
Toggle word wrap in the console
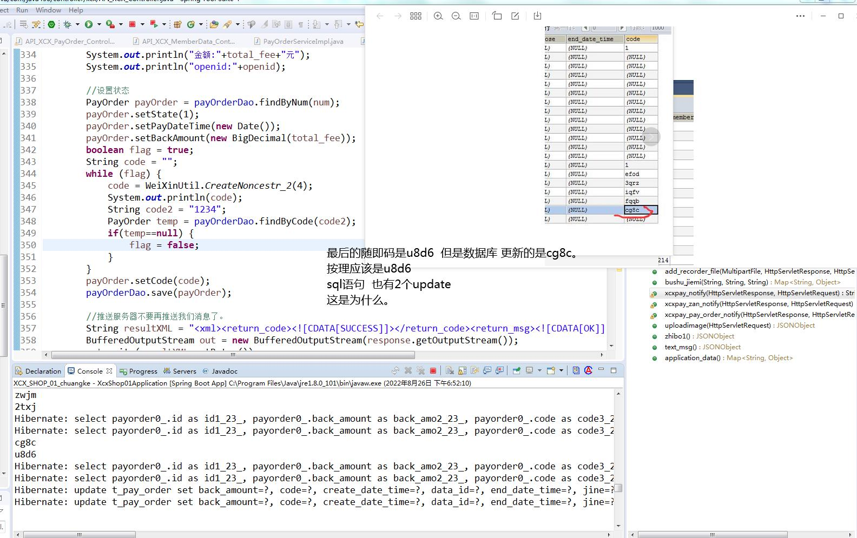[474, 370]
